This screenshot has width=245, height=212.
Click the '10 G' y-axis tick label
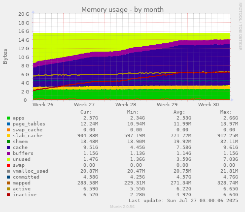[24, 57]
